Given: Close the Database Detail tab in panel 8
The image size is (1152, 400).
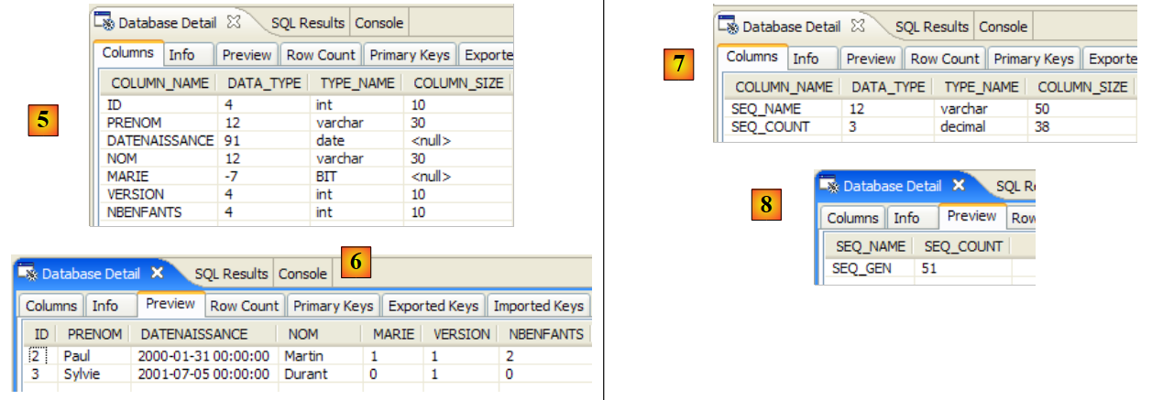Looking at the screenshot, I should pos(958,186).
